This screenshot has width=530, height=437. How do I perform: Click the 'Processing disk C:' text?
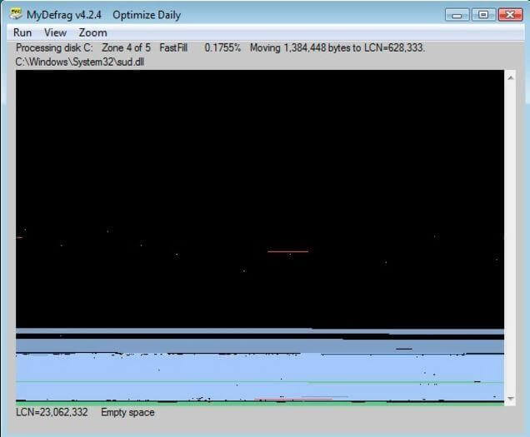point(54,47)
